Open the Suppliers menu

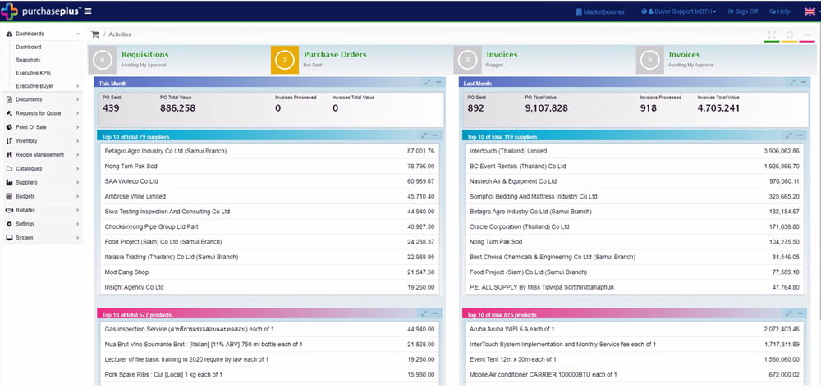pyautogui.click(x=43, y=182)
